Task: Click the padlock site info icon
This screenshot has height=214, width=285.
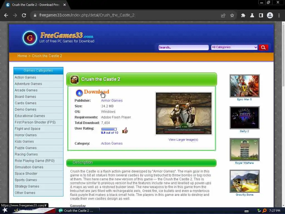Action: pyautogui.click(x=35, y=15)
